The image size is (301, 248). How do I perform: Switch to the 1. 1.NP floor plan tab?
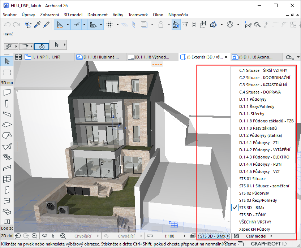point(46,57)
